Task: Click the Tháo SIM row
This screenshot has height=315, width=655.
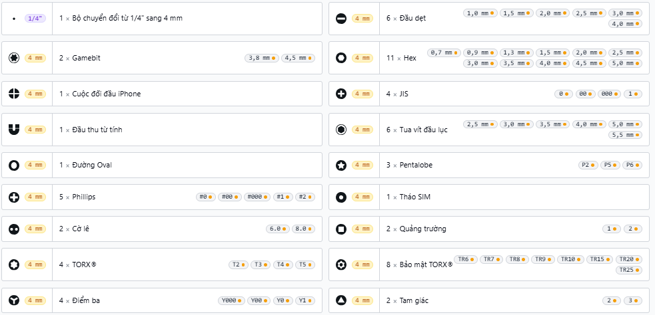Action: pyautogui.click(x=491, y=197)
